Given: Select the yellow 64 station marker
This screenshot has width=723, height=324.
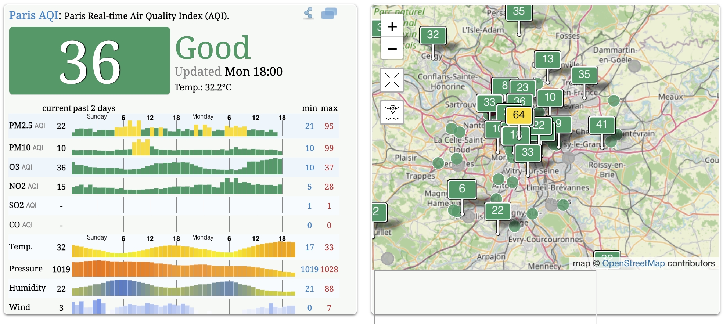Looking at the screenshot, I should click(519, 115).
